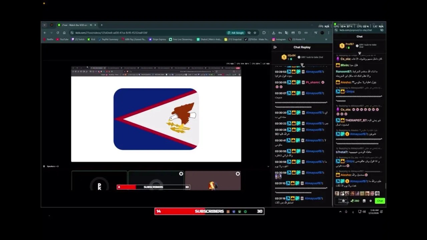The image size is (427, 240).
Task: Click the THERAPIST_B7 username in Chat
Action: (x=356, y=120)
